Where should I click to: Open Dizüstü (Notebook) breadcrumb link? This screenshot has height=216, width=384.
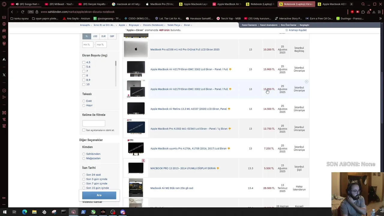(x=153, y=25)
